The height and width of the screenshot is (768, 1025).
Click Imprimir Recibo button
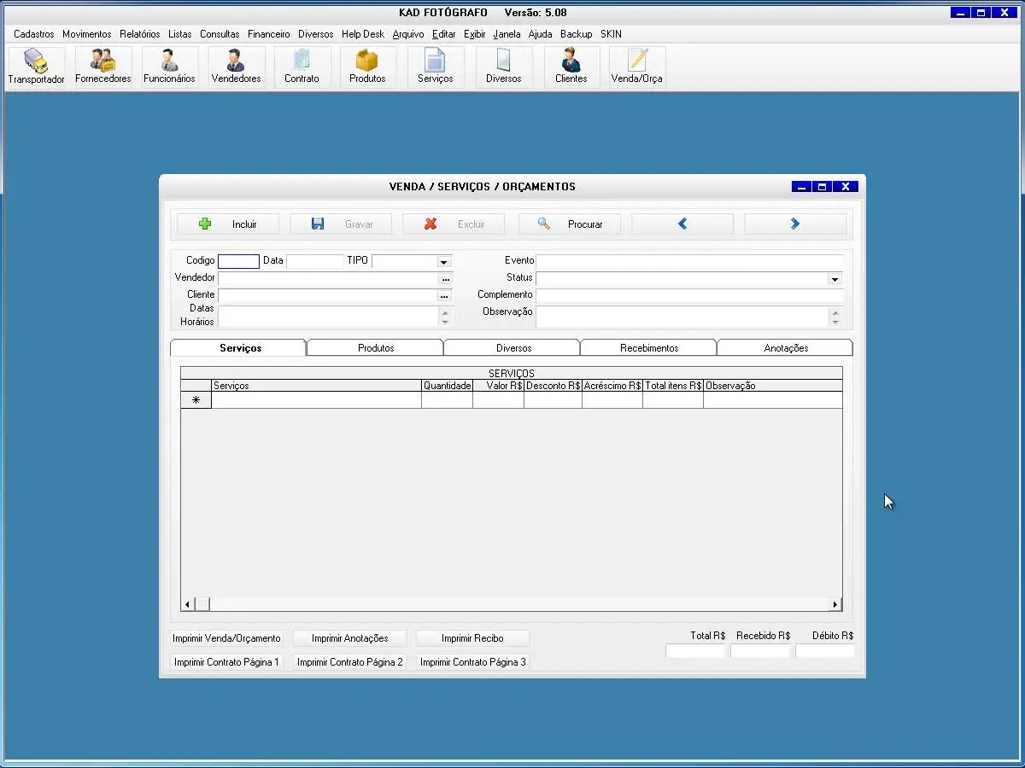click(x=472, y=638)
